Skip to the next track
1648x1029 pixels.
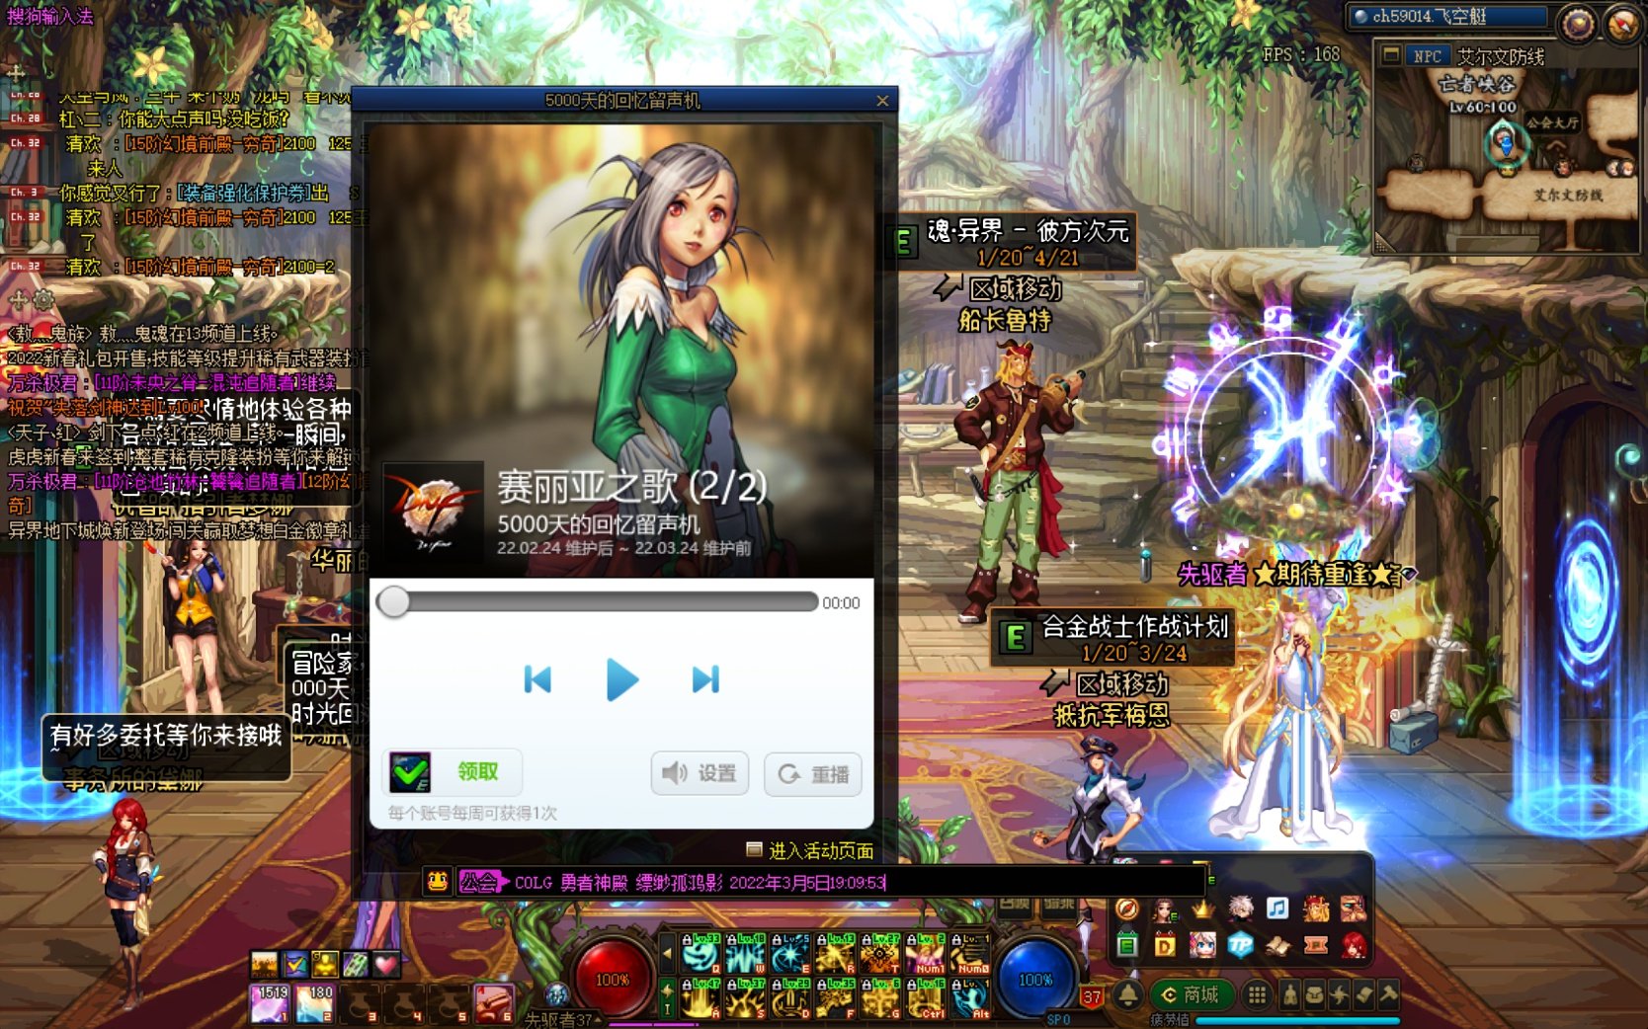[x=705, y=679]
